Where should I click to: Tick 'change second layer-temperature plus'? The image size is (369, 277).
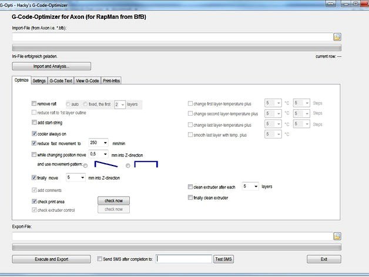(190, 113)
